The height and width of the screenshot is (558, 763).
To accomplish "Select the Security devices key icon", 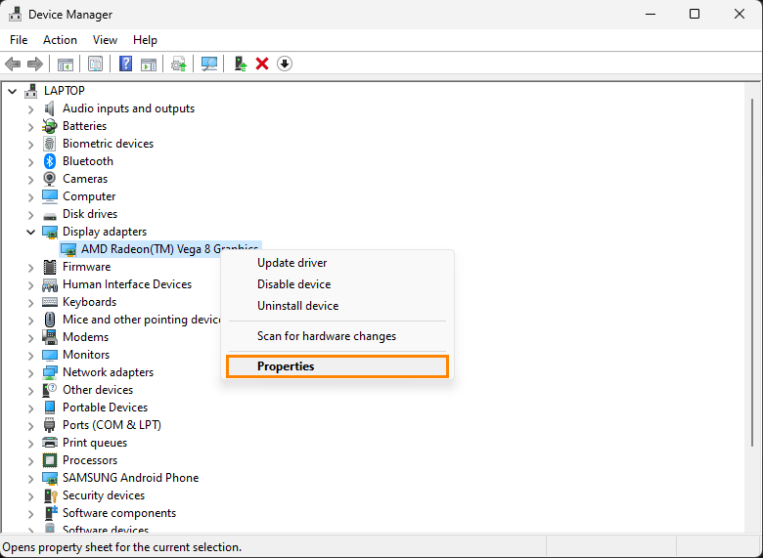I will 50,495.
